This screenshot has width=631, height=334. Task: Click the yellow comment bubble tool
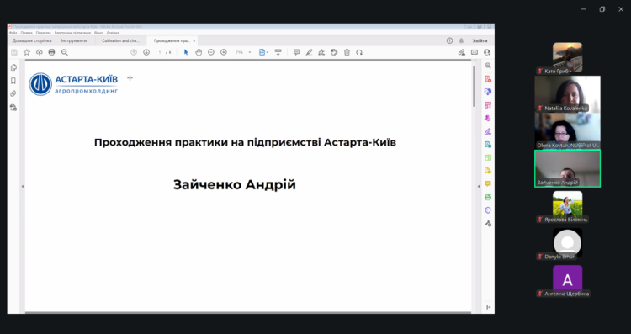[x=488, y=183]
